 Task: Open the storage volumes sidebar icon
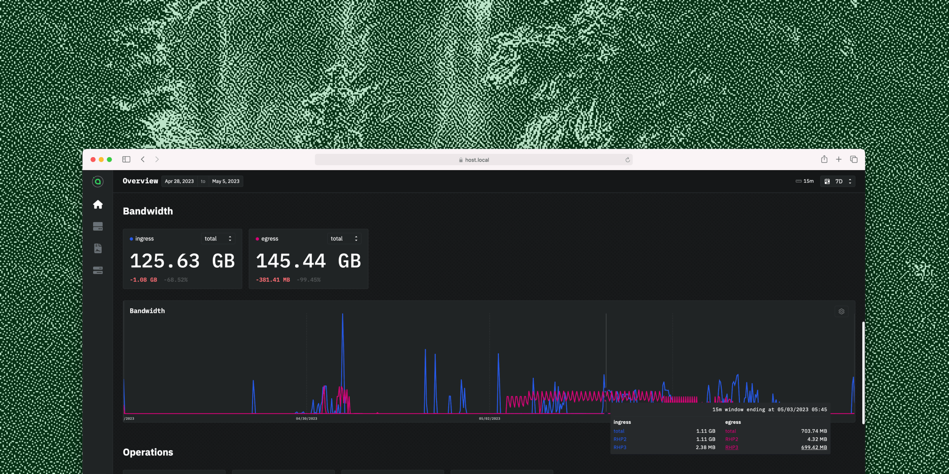tap(98, 226)
